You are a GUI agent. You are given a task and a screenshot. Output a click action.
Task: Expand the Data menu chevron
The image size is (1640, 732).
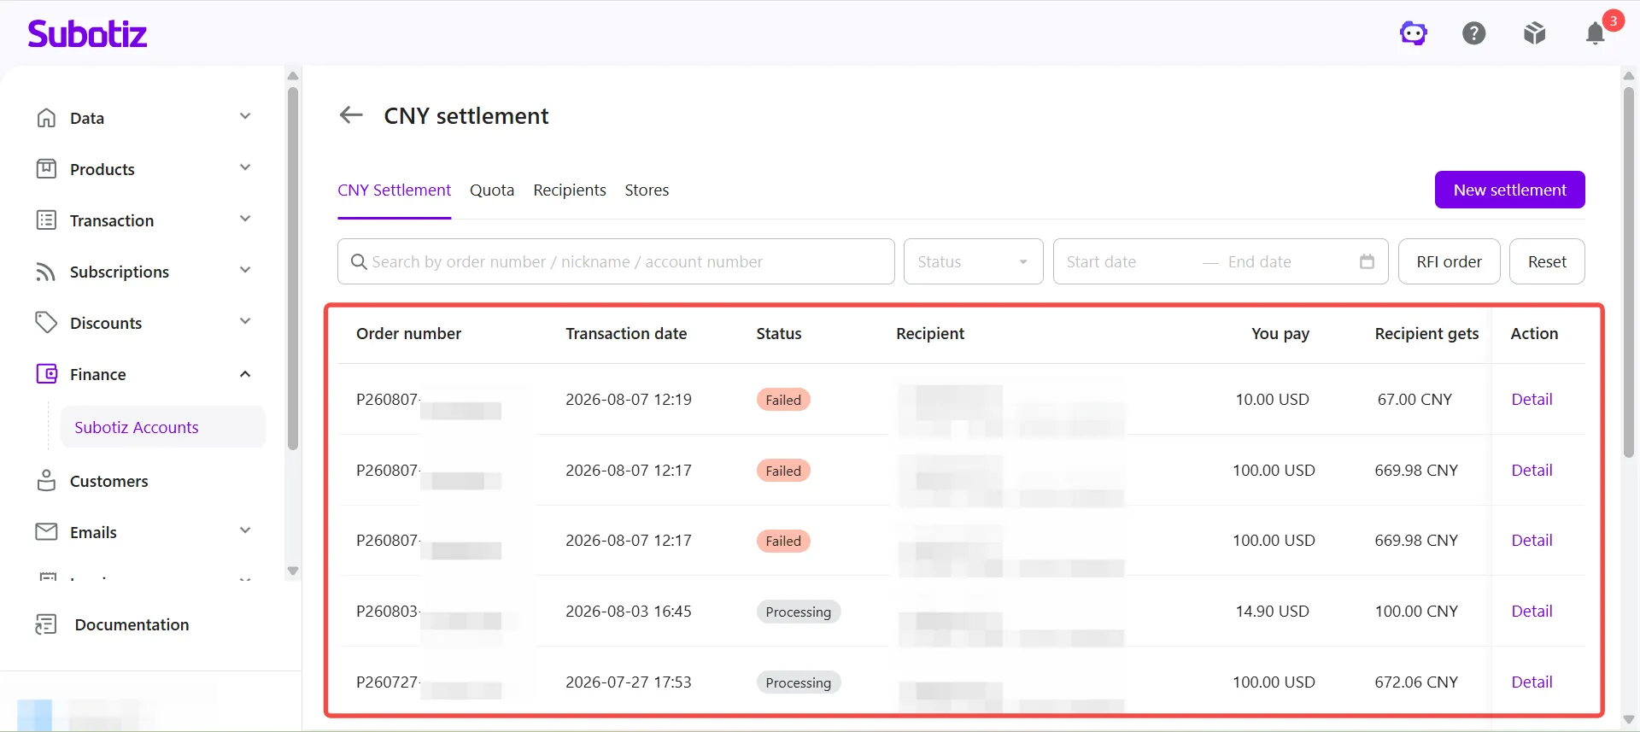click(x=245, y=116)
